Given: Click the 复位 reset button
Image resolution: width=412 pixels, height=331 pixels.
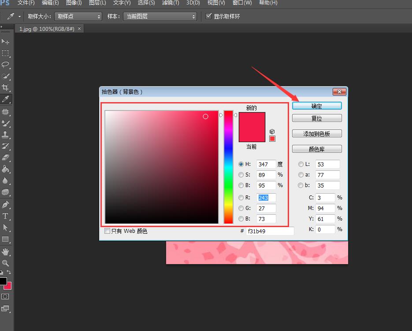Looking at the screenshot, I should tap(317, 118).
